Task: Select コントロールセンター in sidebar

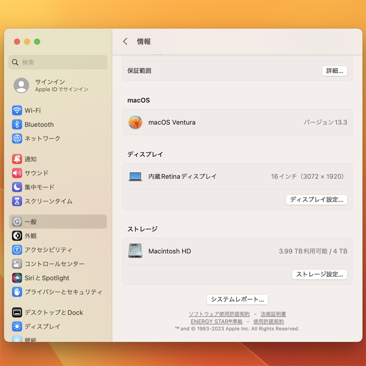Action: tap(54, 264)
